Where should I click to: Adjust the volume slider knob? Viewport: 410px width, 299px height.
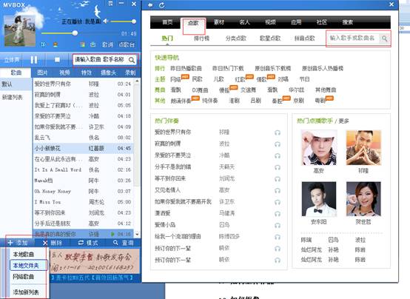click(134, 21)
